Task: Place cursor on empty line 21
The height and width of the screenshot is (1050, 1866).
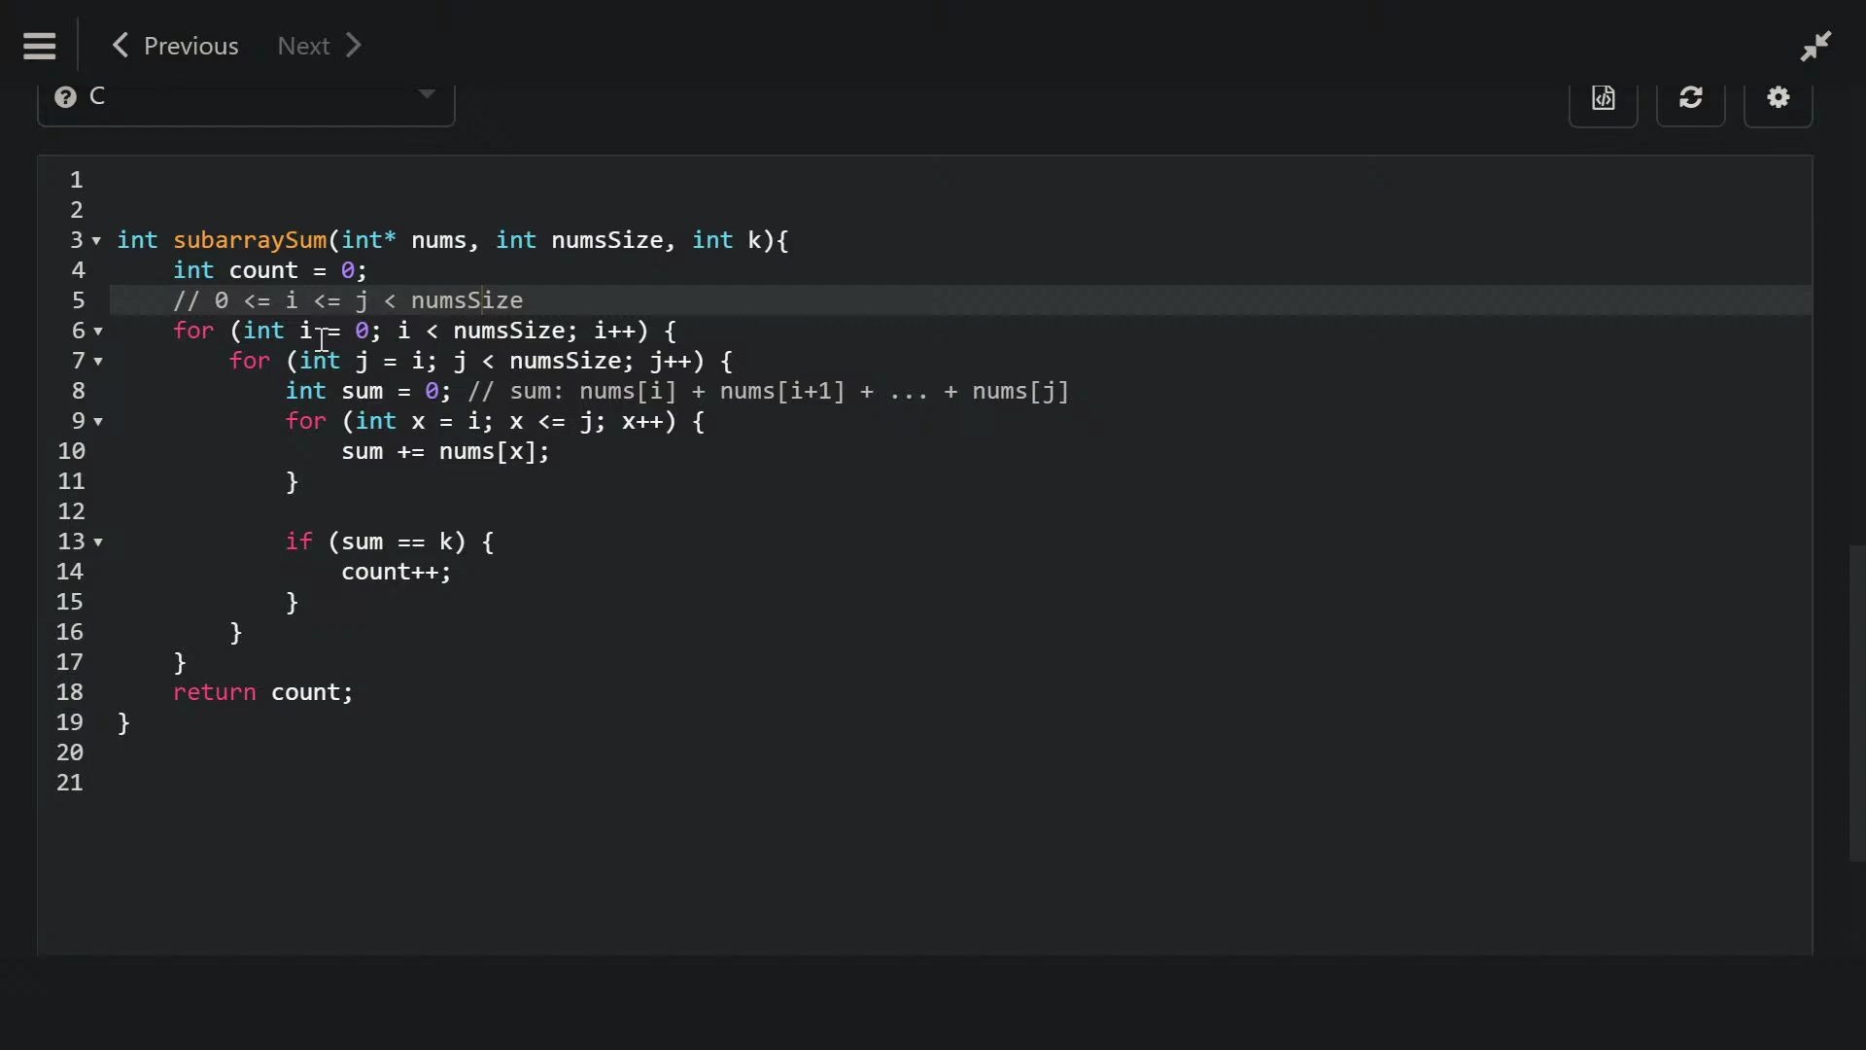Action: coord(389,783)
